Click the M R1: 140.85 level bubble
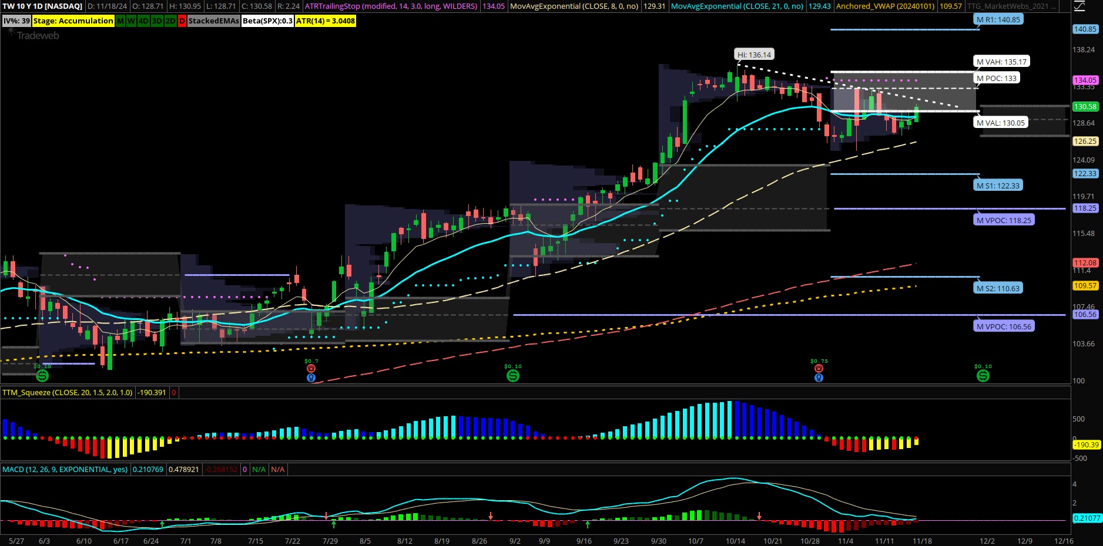 (998, 19)
